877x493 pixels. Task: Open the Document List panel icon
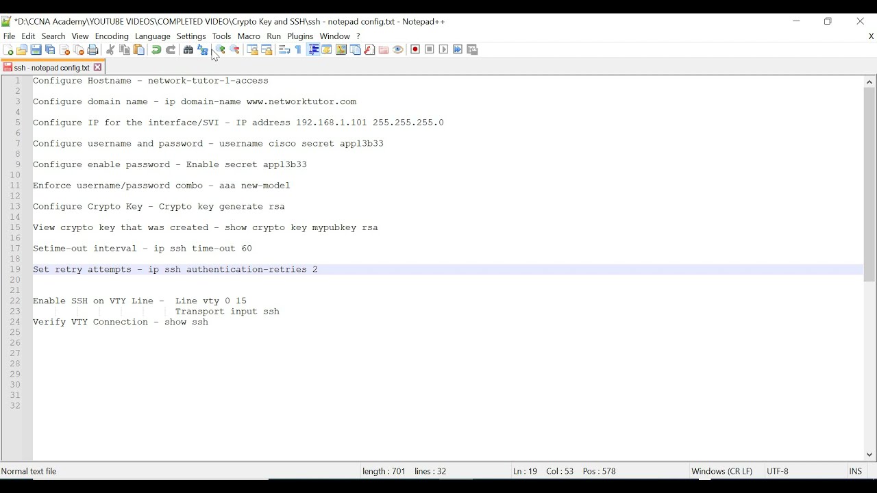click(356, 50)
